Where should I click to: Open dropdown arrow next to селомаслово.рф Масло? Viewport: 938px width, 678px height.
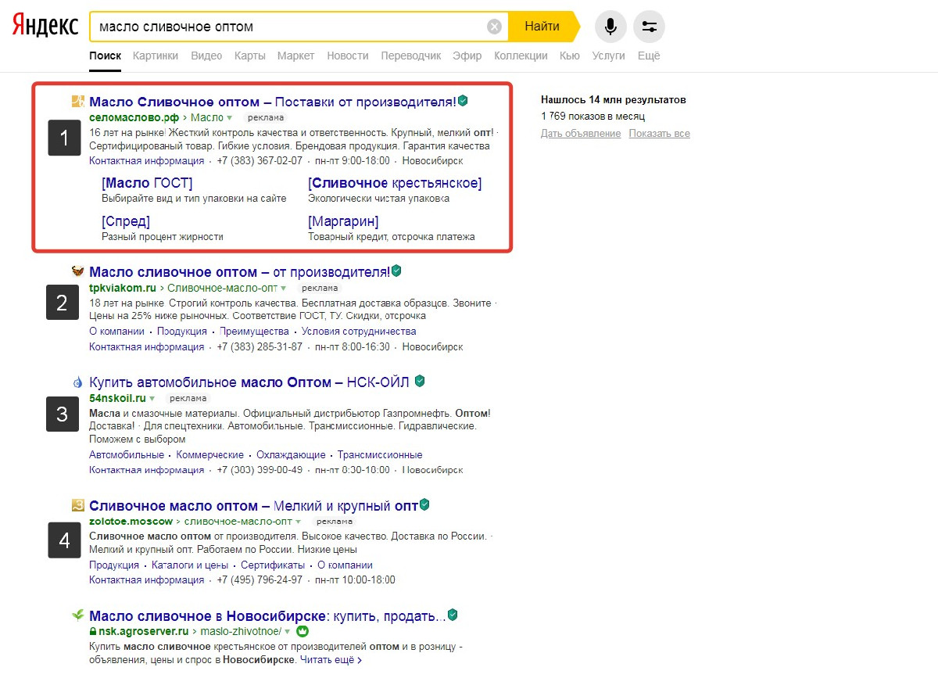230,118
